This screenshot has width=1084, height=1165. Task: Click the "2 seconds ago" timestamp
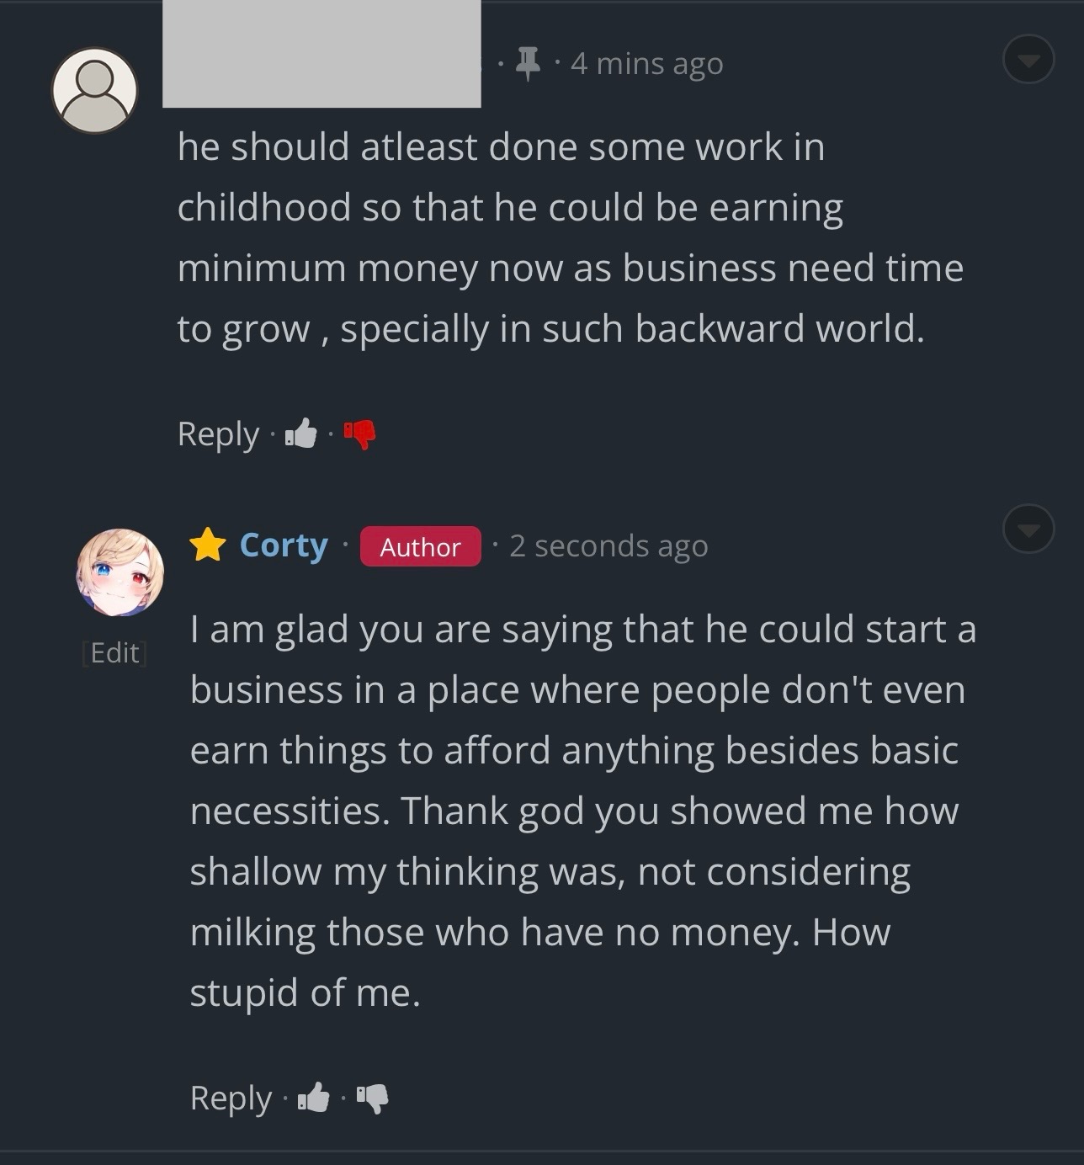[x=608, y=546]
